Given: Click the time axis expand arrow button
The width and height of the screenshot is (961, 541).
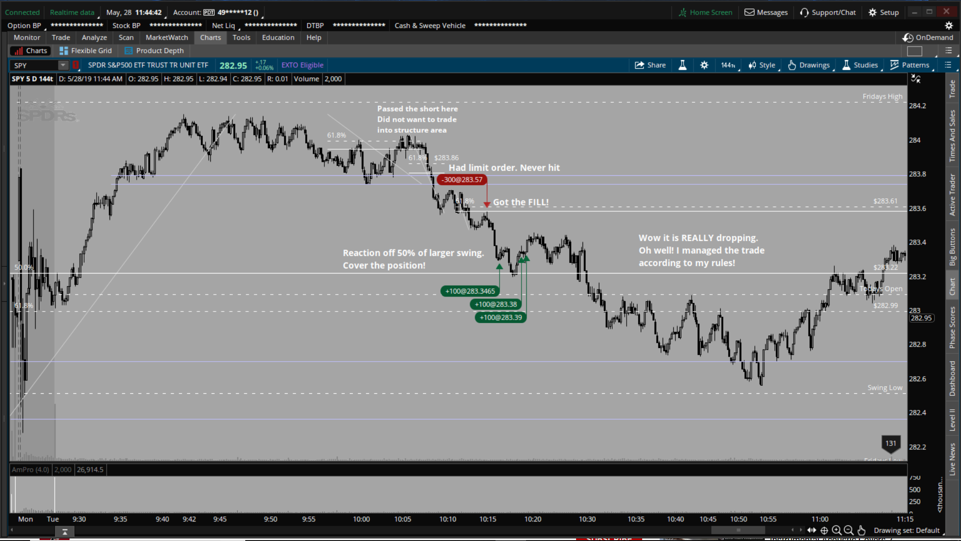Looking at the screenshot, I should (65, 532).
